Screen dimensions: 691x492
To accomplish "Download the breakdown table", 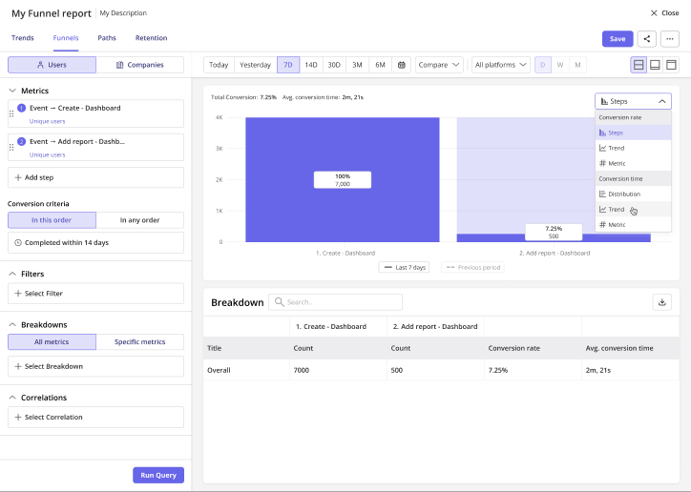I will point(662,302).
